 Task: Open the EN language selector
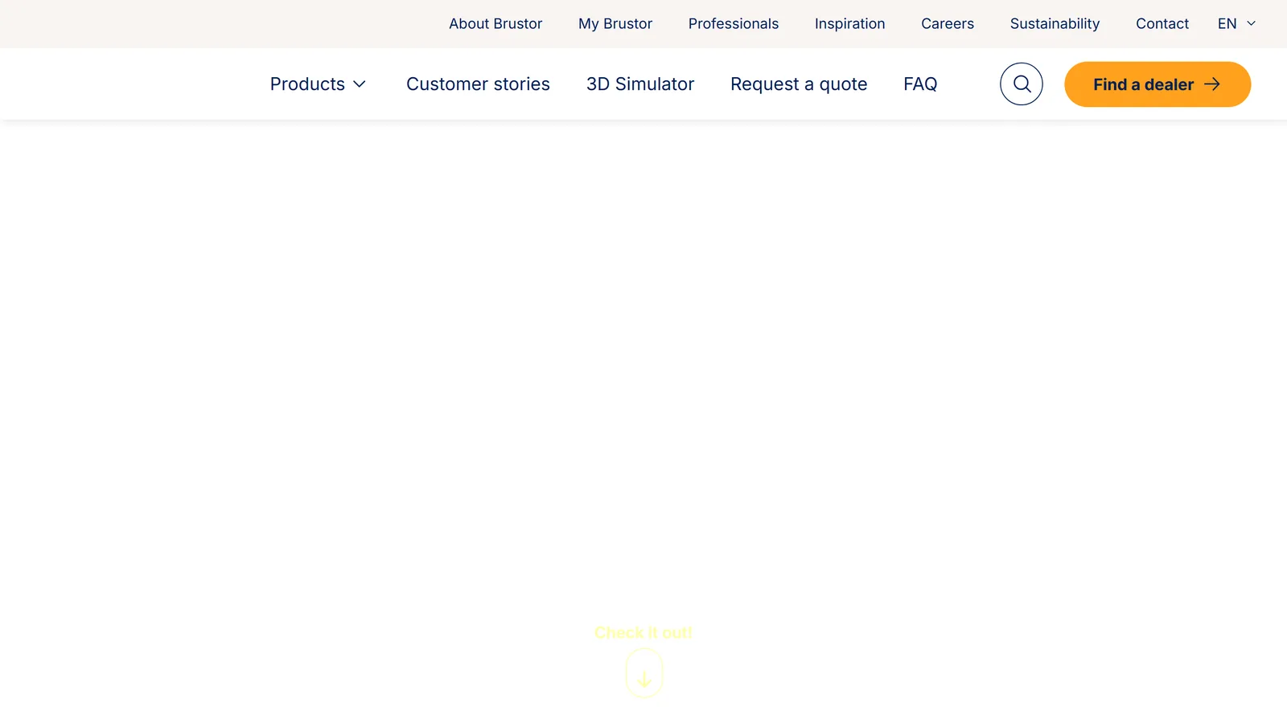pos(1236,24)
